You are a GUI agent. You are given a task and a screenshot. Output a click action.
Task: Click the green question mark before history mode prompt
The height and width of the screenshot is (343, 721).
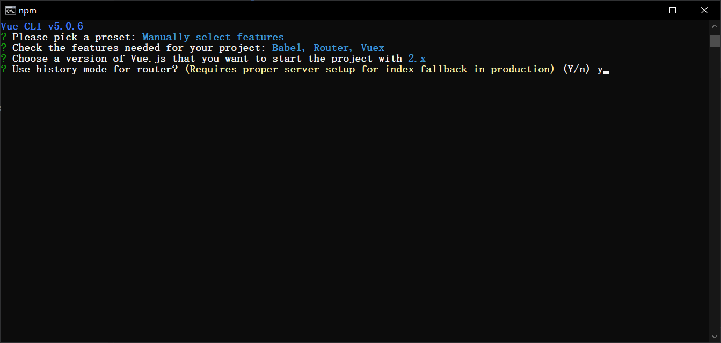click(4, 69)
